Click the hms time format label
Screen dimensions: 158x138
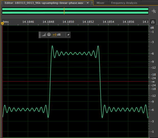6,22
